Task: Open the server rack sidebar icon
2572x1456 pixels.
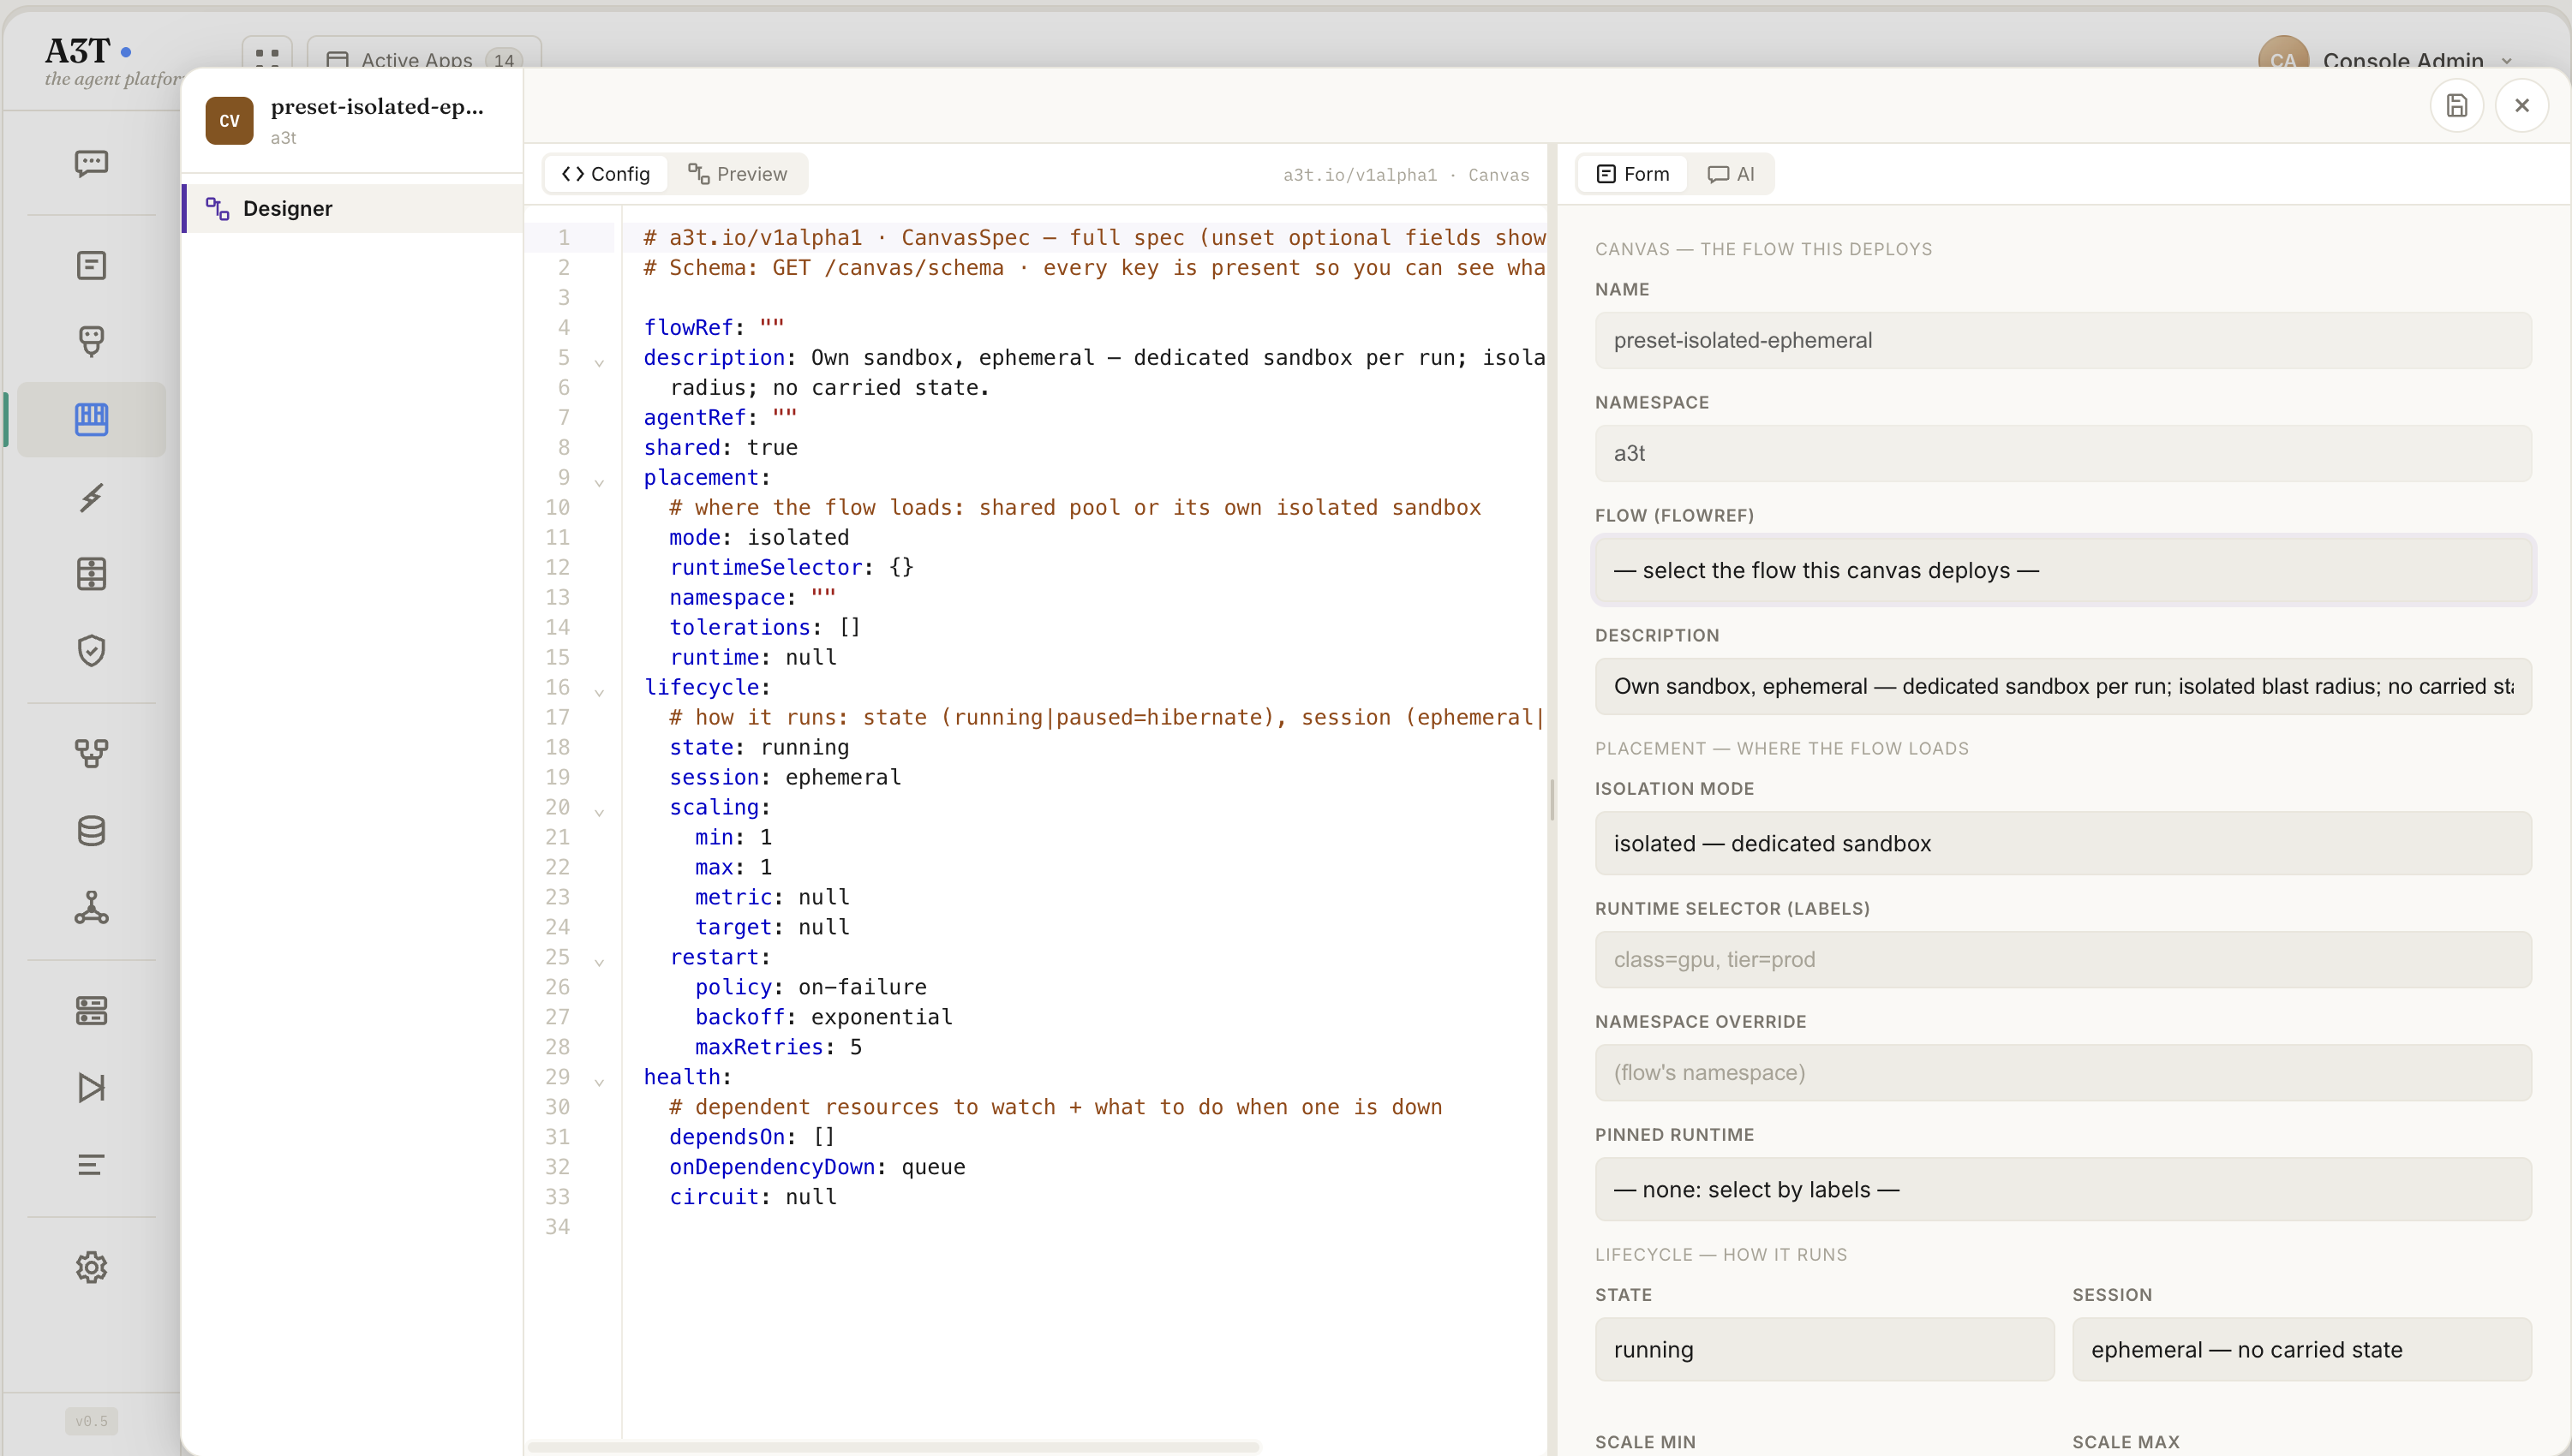Action: (x=91, y=1010)
